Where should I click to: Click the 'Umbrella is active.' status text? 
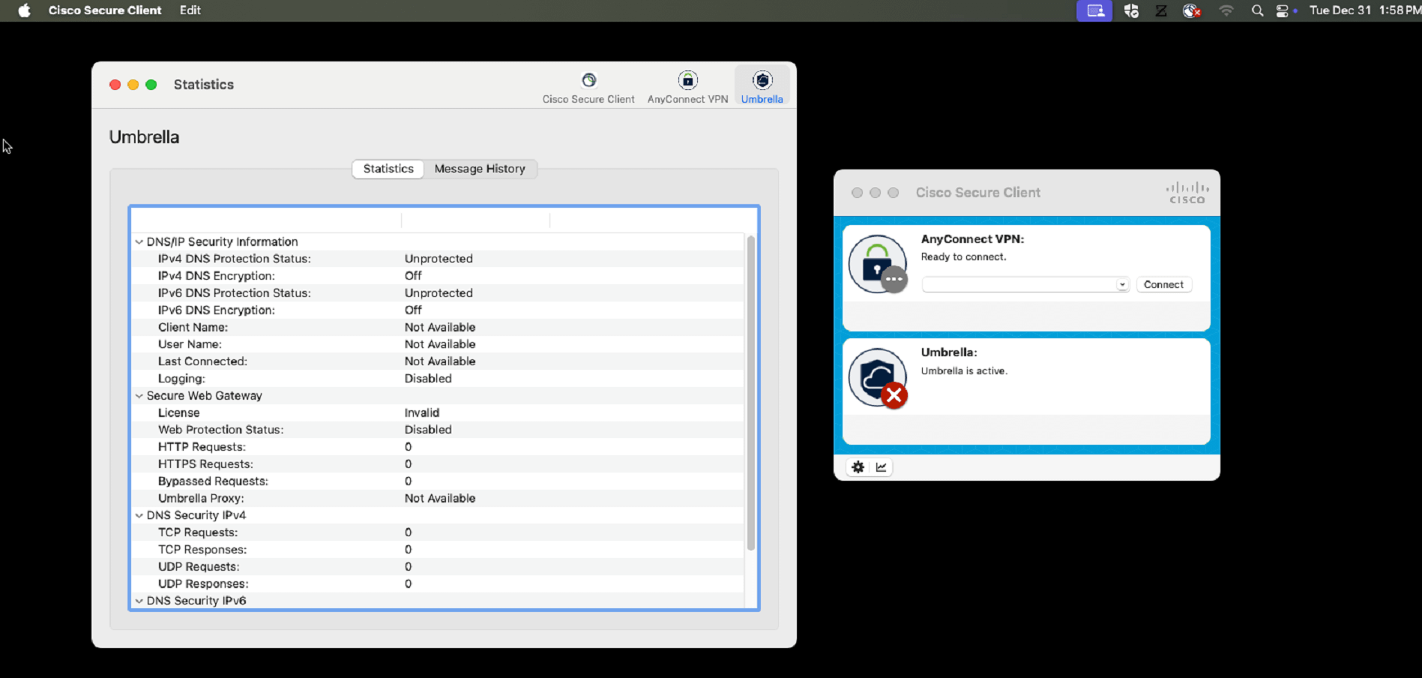pyautogui.click(x=964, y=371)
